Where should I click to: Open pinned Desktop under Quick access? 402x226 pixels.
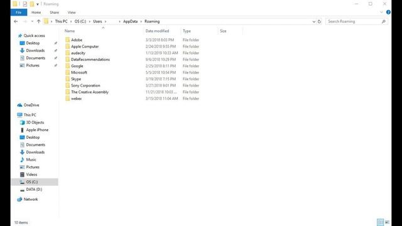click(33, 43)
